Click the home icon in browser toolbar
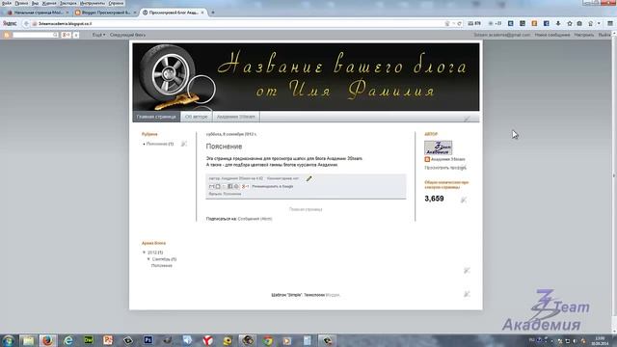The width and height of the screenshot is (617, 347). pos(590,23)
